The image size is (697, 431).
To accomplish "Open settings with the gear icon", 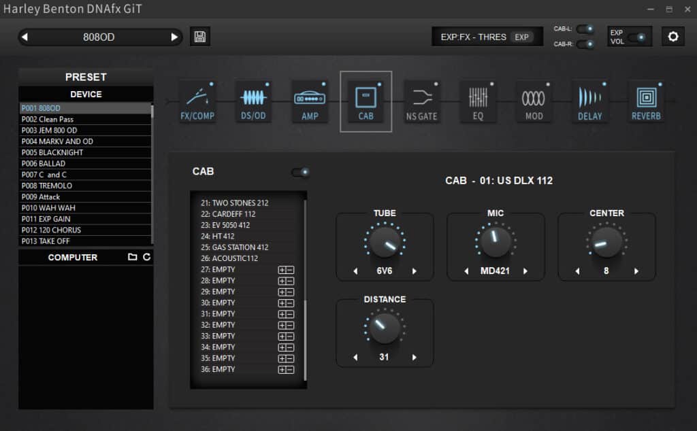I will pos(673,37).
